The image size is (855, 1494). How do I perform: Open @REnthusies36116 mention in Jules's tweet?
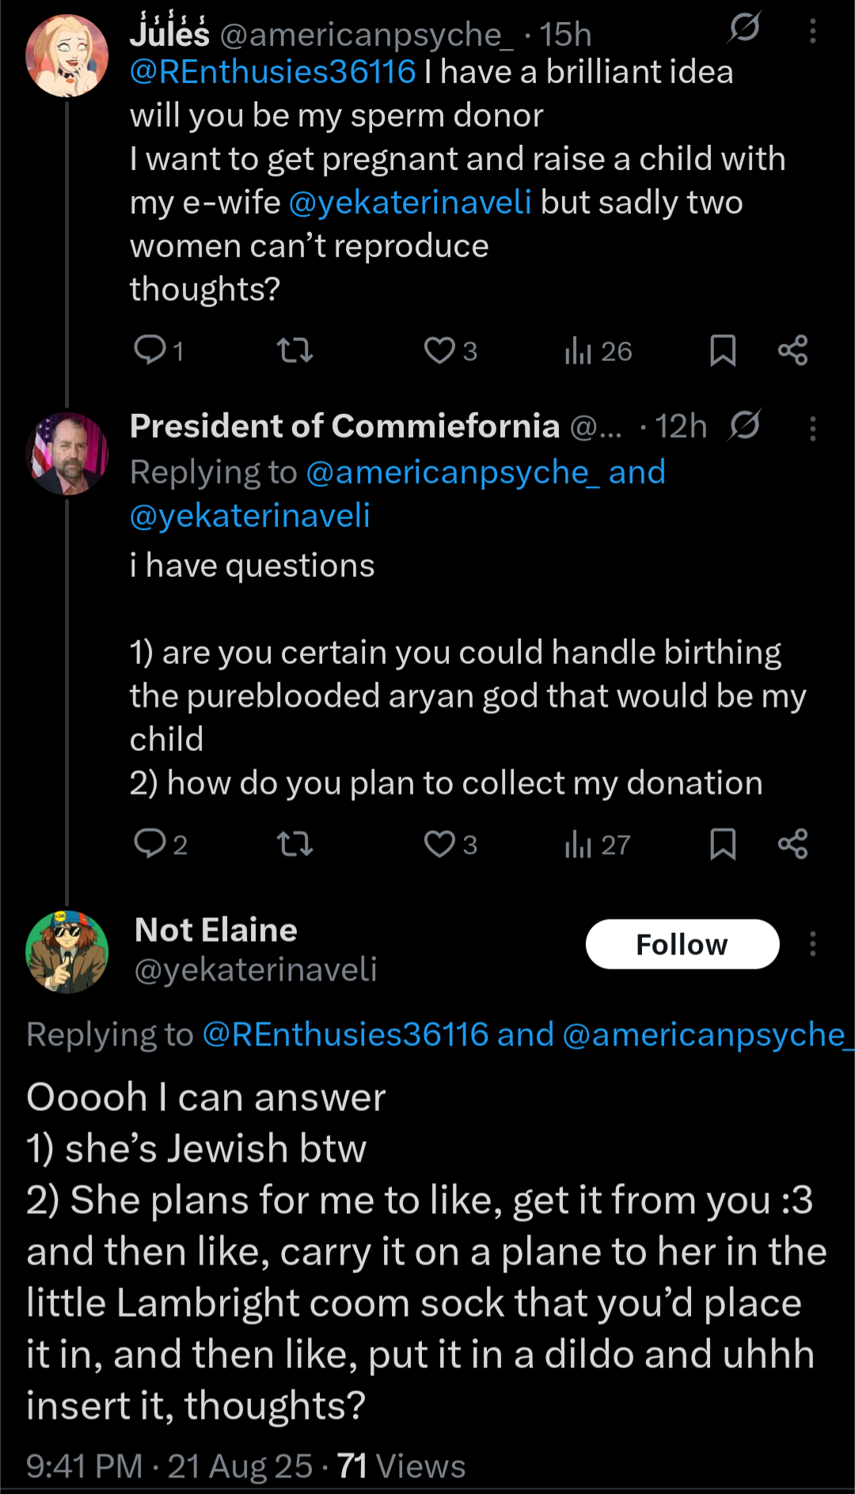pos(273,72)
